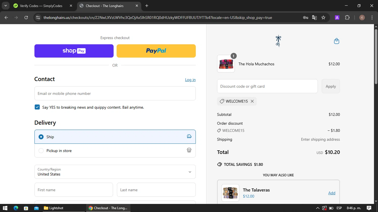378x212 pixels.
Task: Click The Hola Muchachos product name
Action: 256,64
